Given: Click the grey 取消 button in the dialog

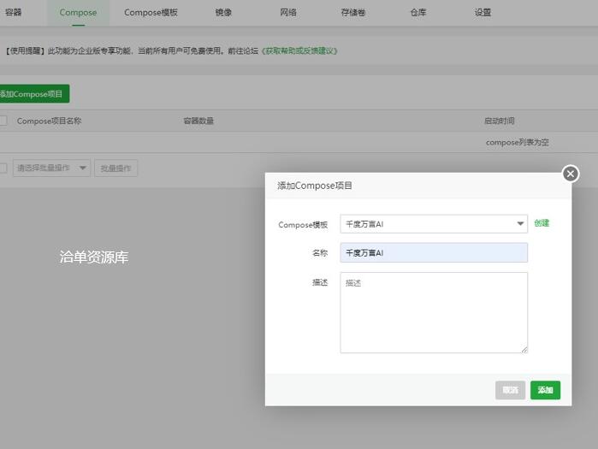Looking at the screenshot, I should (x=510, y=390).
